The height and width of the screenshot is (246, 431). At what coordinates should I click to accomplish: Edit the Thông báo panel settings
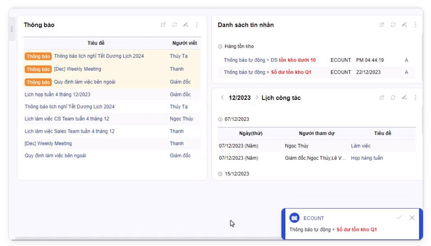click(186, 25)
